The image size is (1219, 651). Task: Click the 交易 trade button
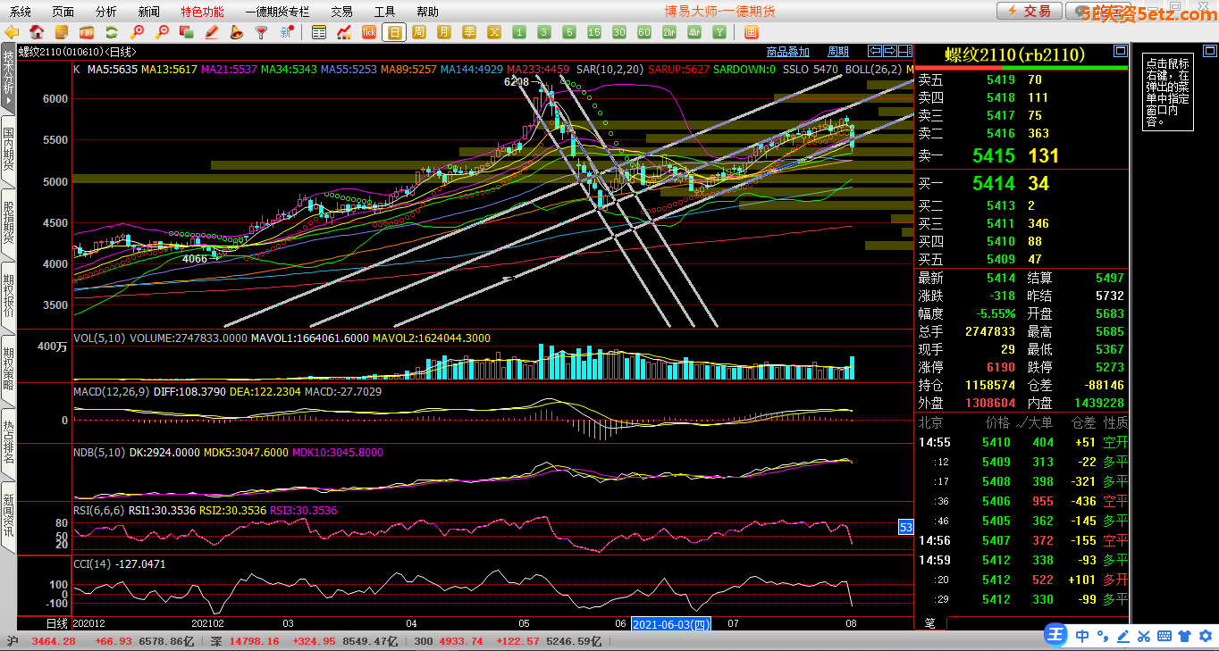pos(1030,11)
